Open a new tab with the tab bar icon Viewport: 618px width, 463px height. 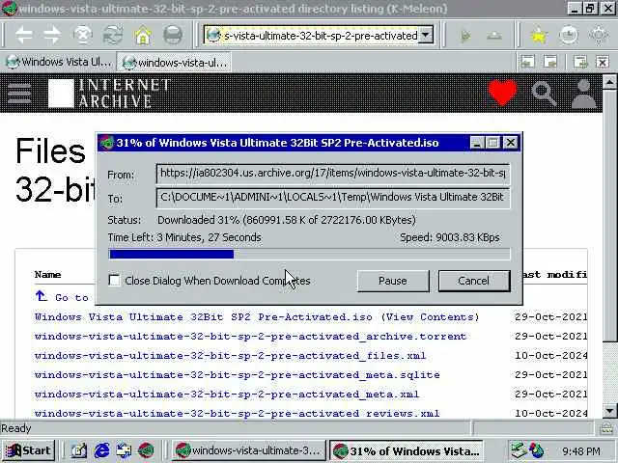point(580,62)
